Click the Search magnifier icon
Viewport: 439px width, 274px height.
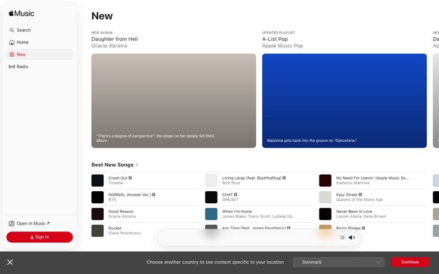point(12,30)
